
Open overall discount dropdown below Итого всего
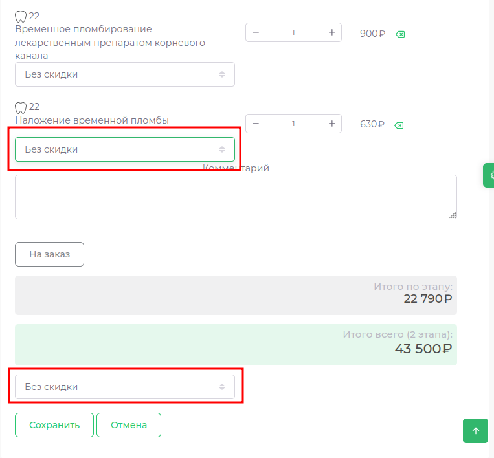[x=125, y=387]
